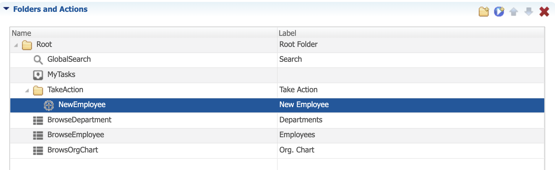Click the Root folder icon

pyautogui.click(x=27, y=45)
